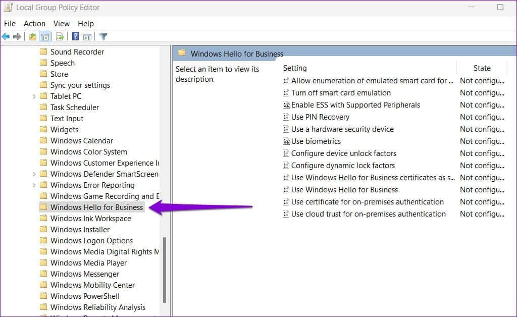Viewport: 517px width, 317px height.
Task: Select the Text Input folder
Action: [67, 118]
